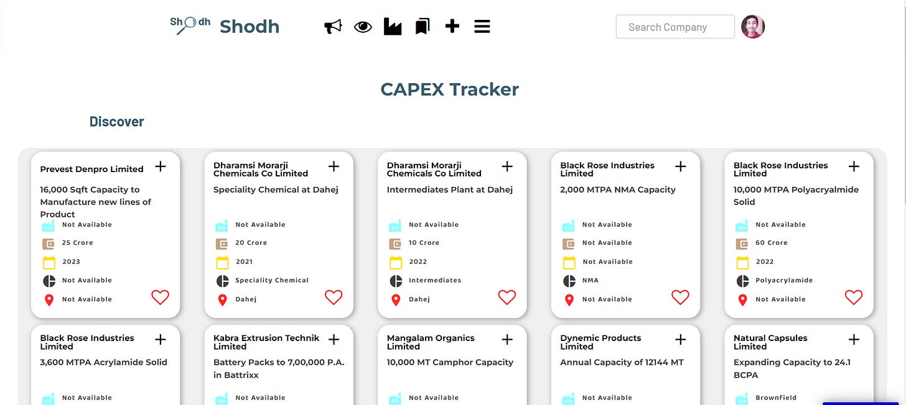Screen dimensions: 906x405
Task: Open the eye watchlist icon
Action: tap(363, 27)
